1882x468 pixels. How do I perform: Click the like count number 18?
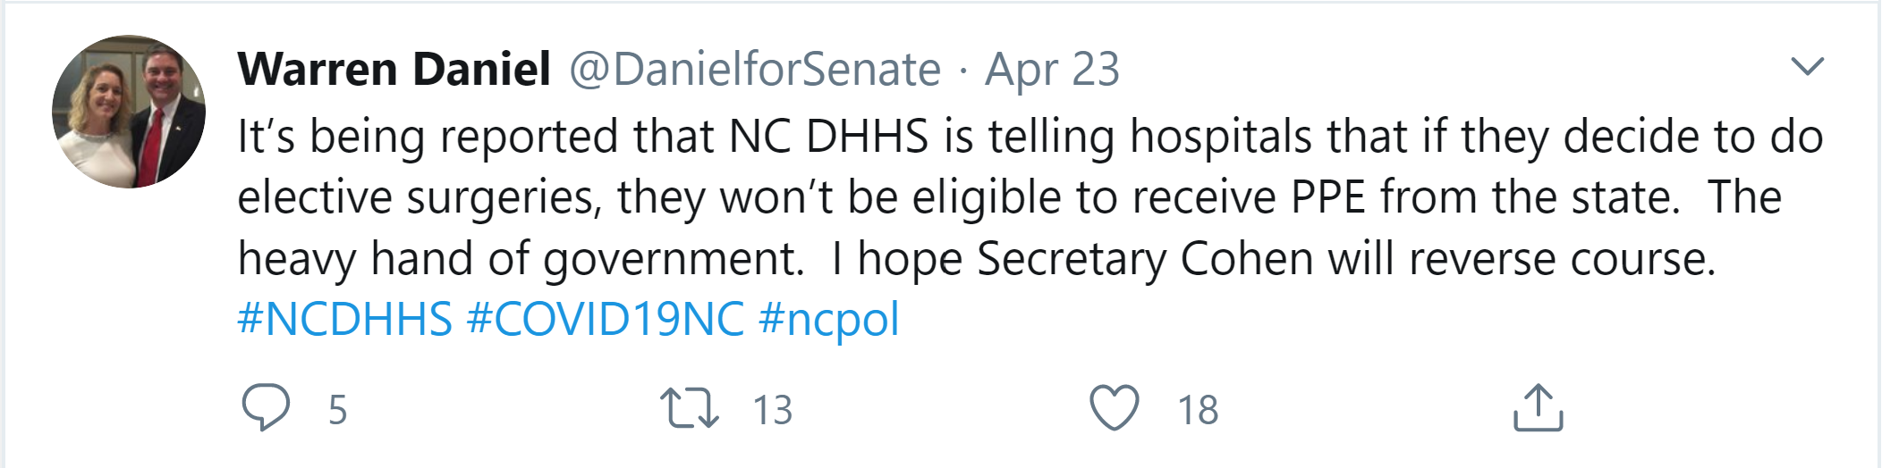[1198, 410]
